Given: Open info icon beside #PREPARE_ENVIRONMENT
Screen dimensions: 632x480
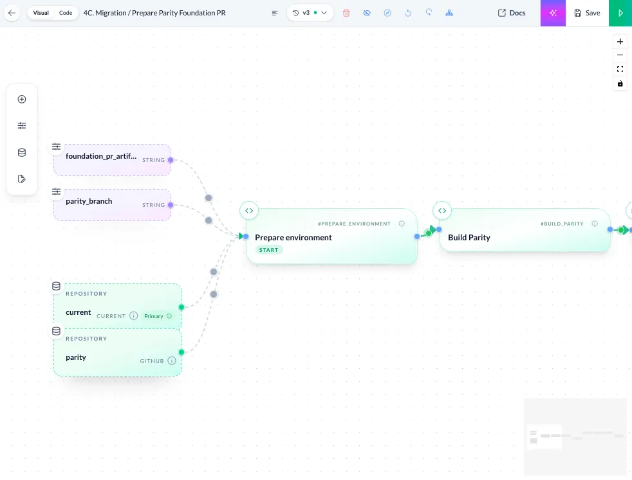Looking at the screenshot, I should tap(402, 224).
